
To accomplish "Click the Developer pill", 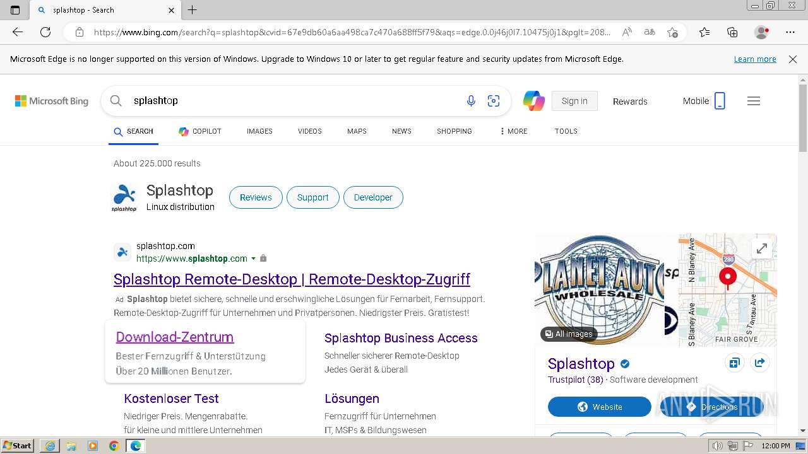I will tap(373, 197).
